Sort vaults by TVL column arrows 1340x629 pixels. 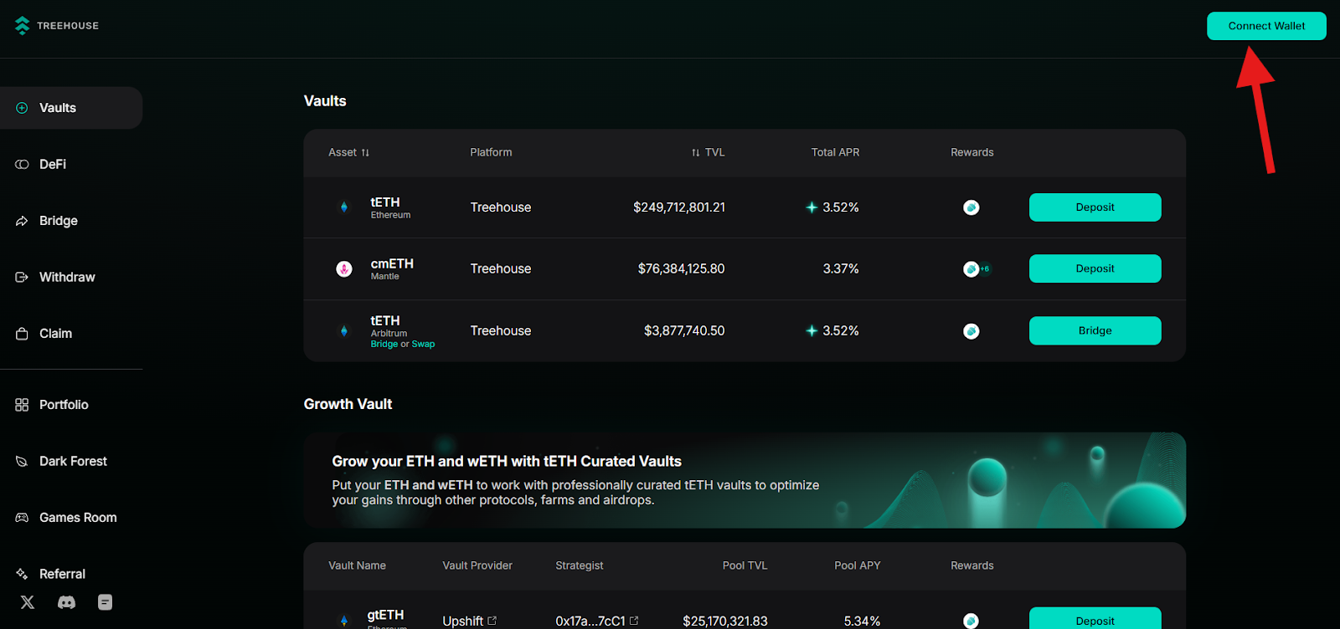pyautogui.click(x=695, y=153)
